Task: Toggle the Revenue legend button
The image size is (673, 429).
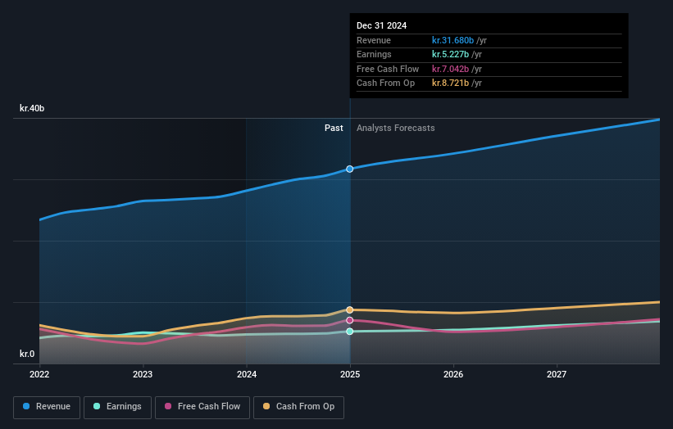Action: [47, 407]
